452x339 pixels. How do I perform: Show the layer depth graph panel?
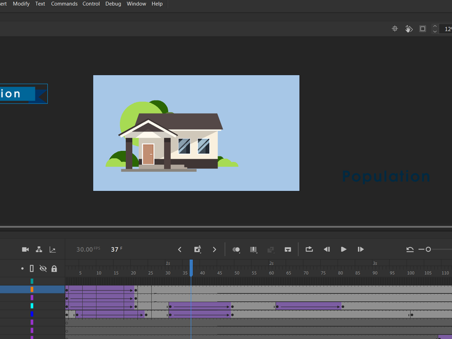53,249
